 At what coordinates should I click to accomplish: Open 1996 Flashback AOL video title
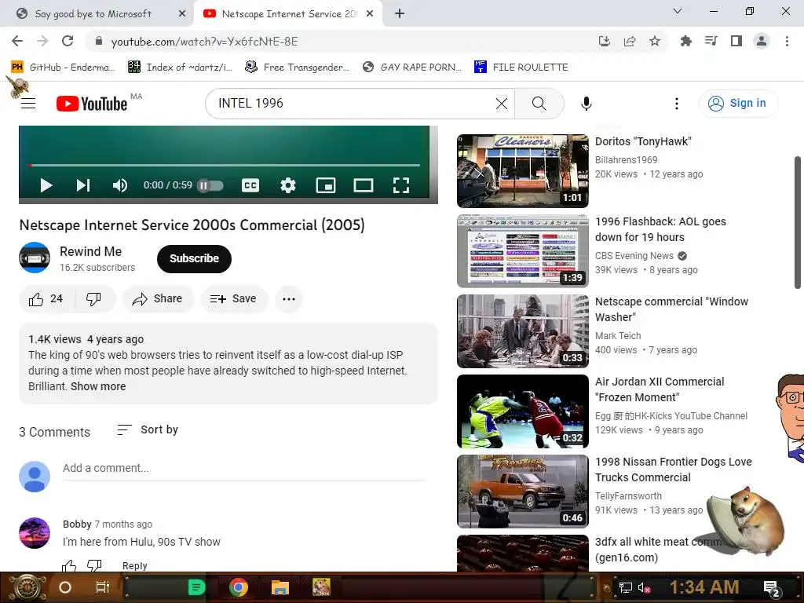point(660,229)
